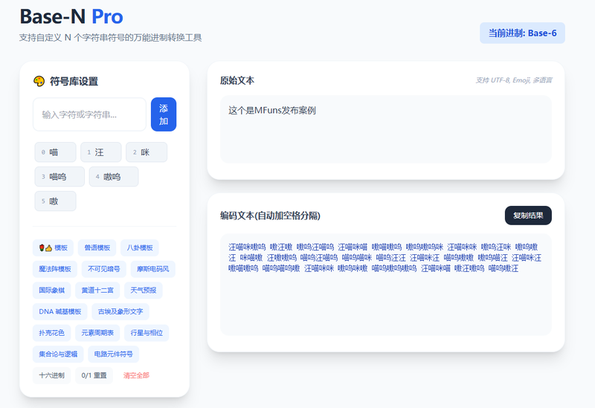Select symbol chip 1 汪
This screenshot has width=595, height=408.
pyautogui.click(x=101, y=152)
